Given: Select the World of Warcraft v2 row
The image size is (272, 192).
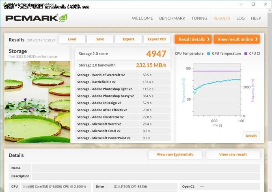Looking at the screenshot, I should pos(123,75).
